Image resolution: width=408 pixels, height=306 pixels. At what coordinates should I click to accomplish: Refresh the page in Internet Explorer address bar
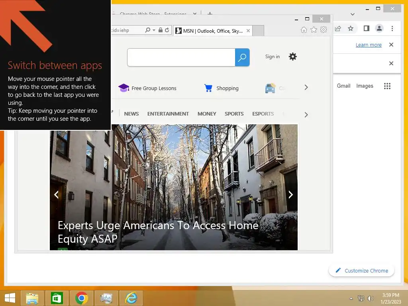[x=167, y=30]
